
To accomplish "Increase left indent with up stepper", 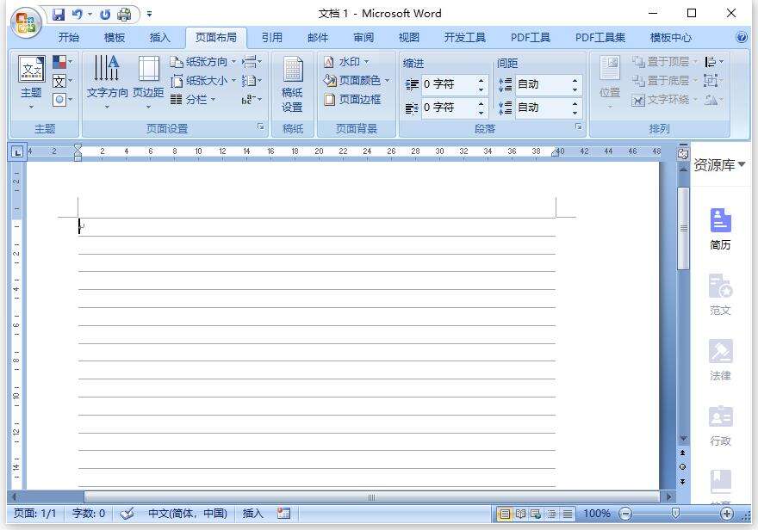I will click(481, 80).
